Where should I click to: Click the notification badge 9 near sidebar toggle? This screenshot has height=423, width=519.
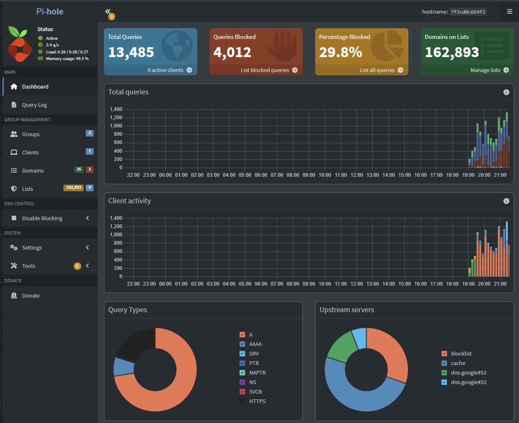point(112,17)
